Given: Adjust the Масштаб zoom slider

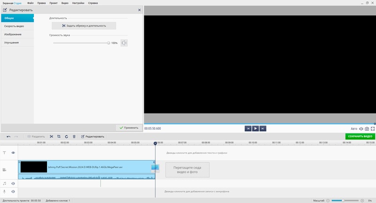Looking at the screenshot, I should coord(343,201).
